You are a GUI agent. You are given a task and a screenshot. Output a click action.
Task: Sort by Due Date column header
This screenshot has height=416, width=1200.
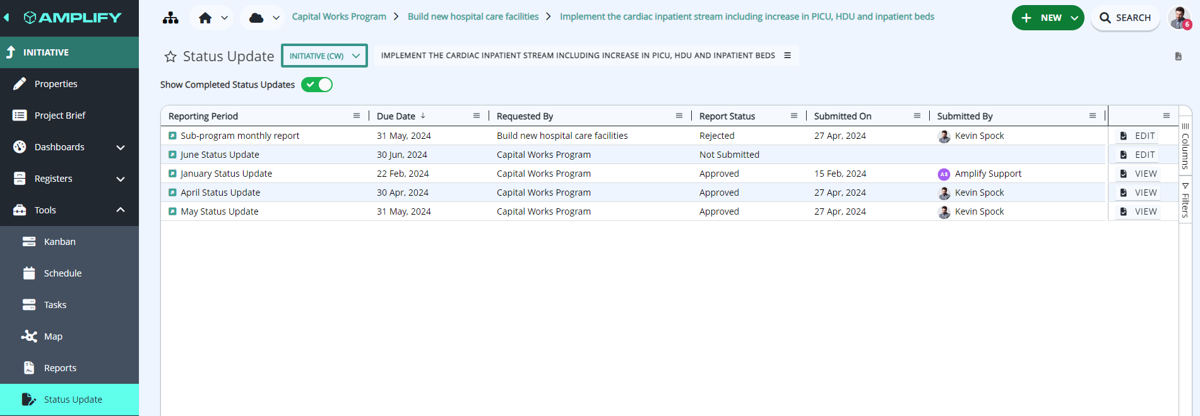tap(396, 116)
